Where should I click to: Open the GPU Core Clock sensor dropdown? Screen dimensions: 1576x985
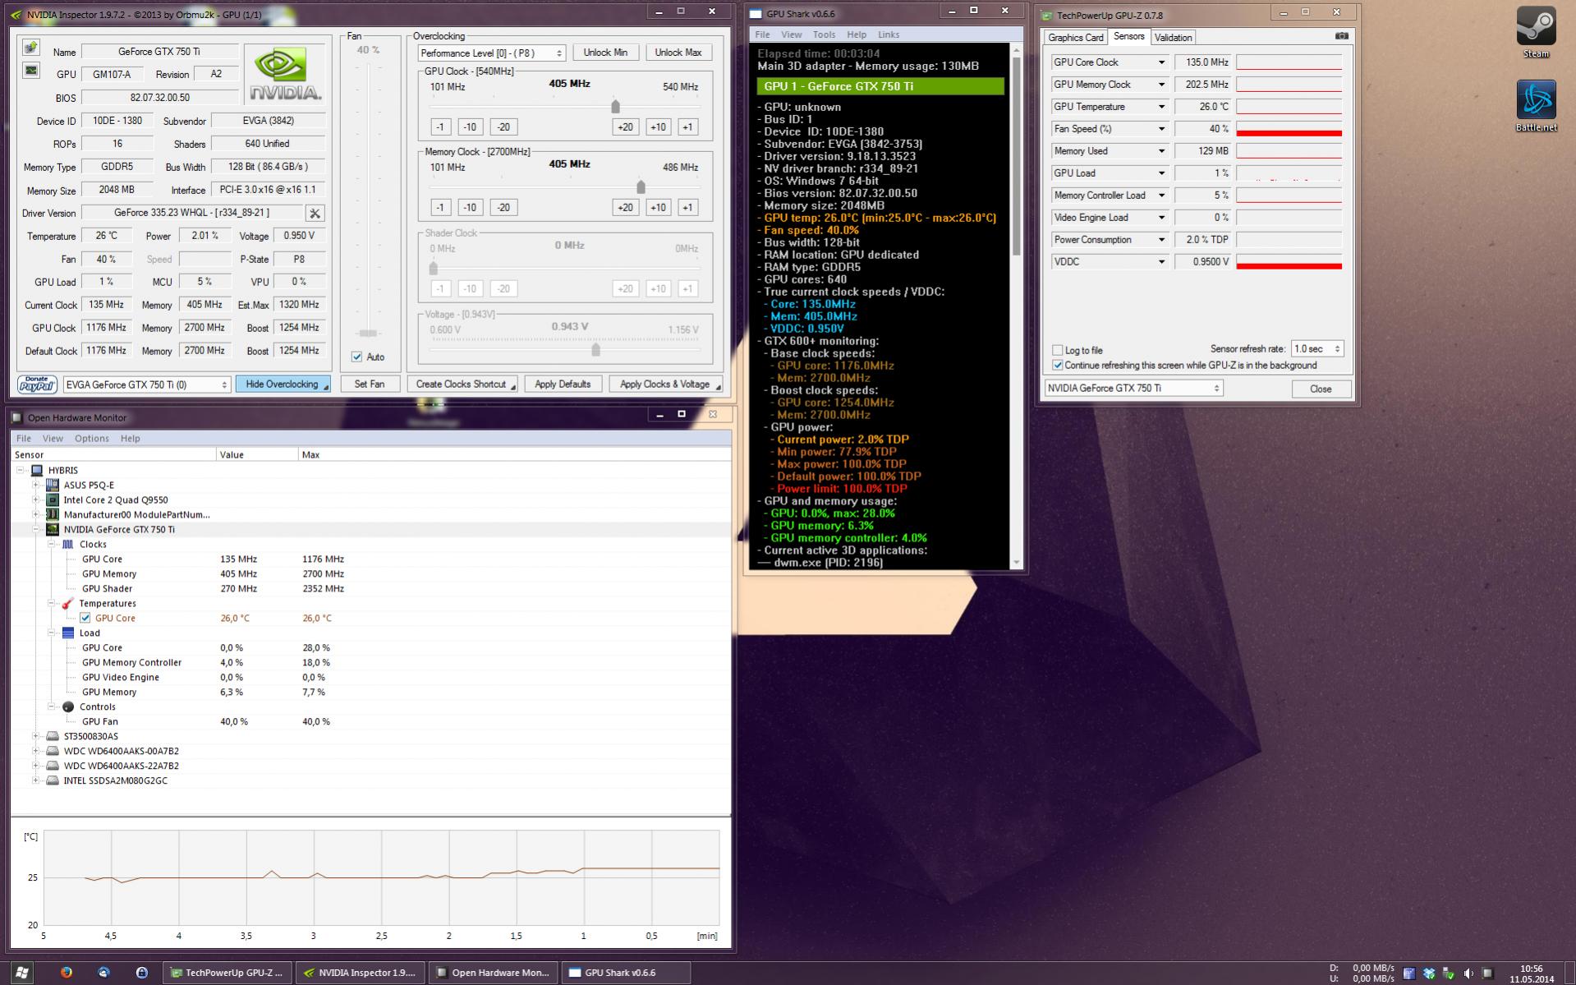[1161, 62]
